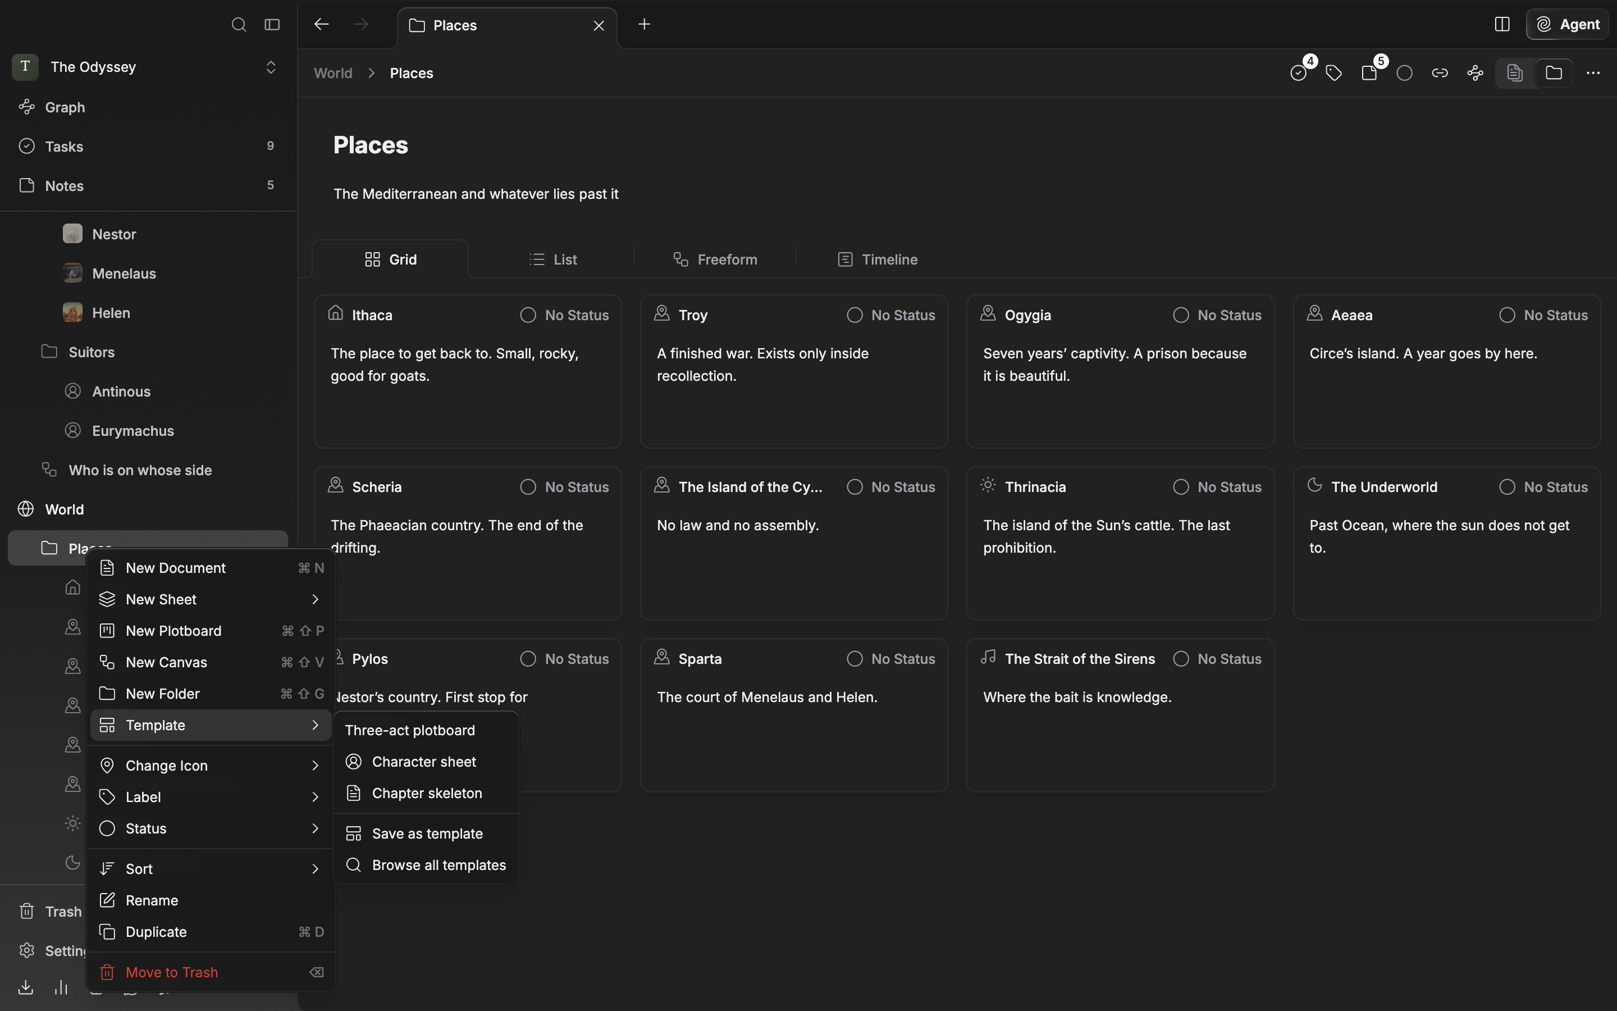The width and height of the screenshot is (1617, 1011).
Task: Set status on the Ogygia card
Action: pos(1217,315)
